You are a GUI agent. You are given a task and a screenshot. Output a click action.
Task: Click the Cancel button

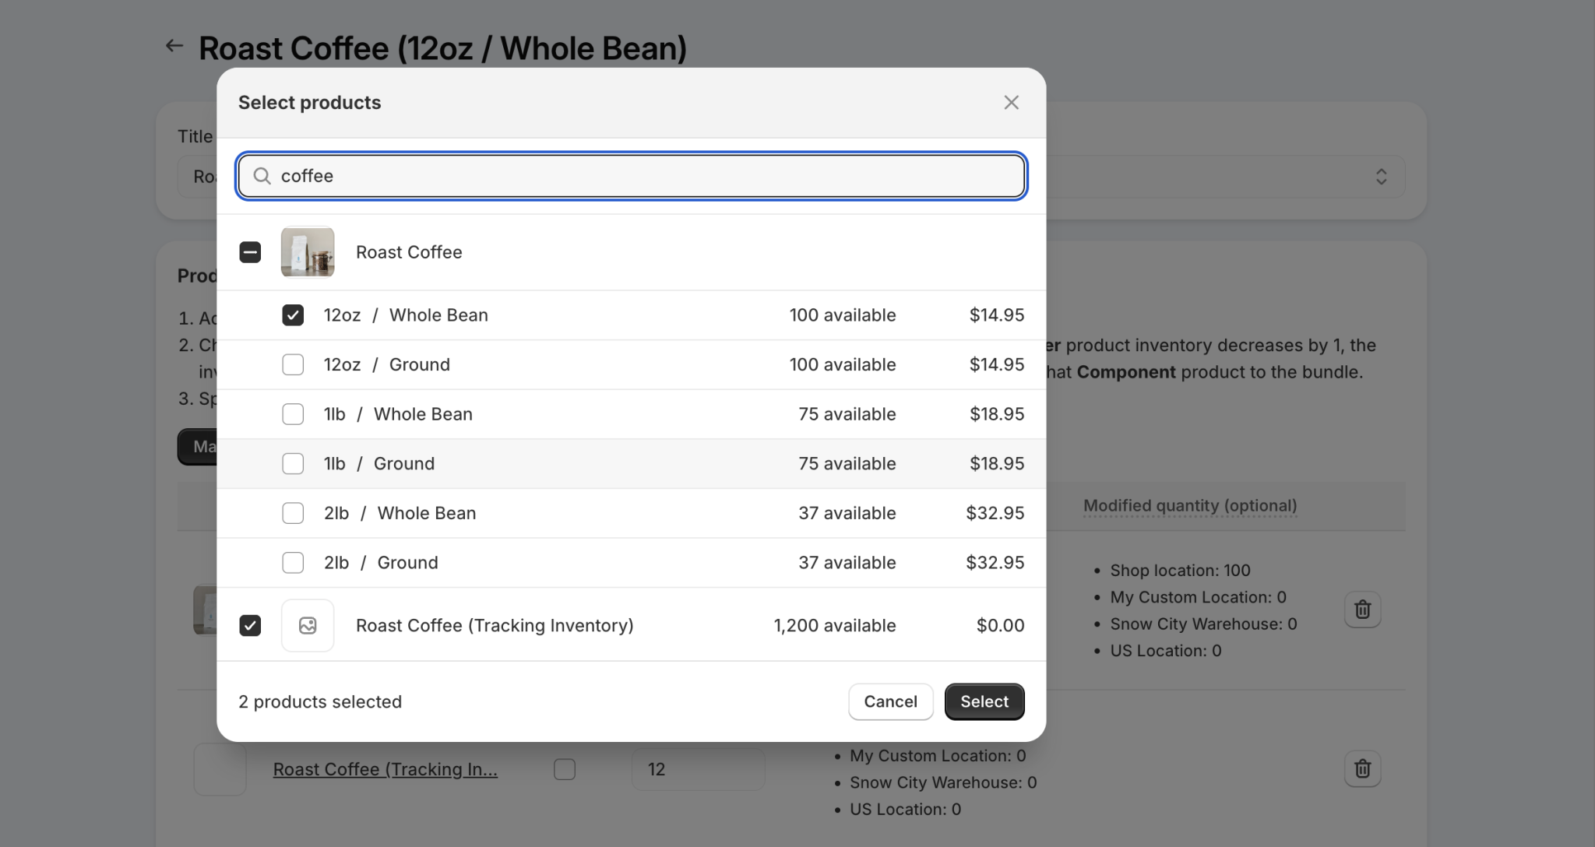click(890, 701)
